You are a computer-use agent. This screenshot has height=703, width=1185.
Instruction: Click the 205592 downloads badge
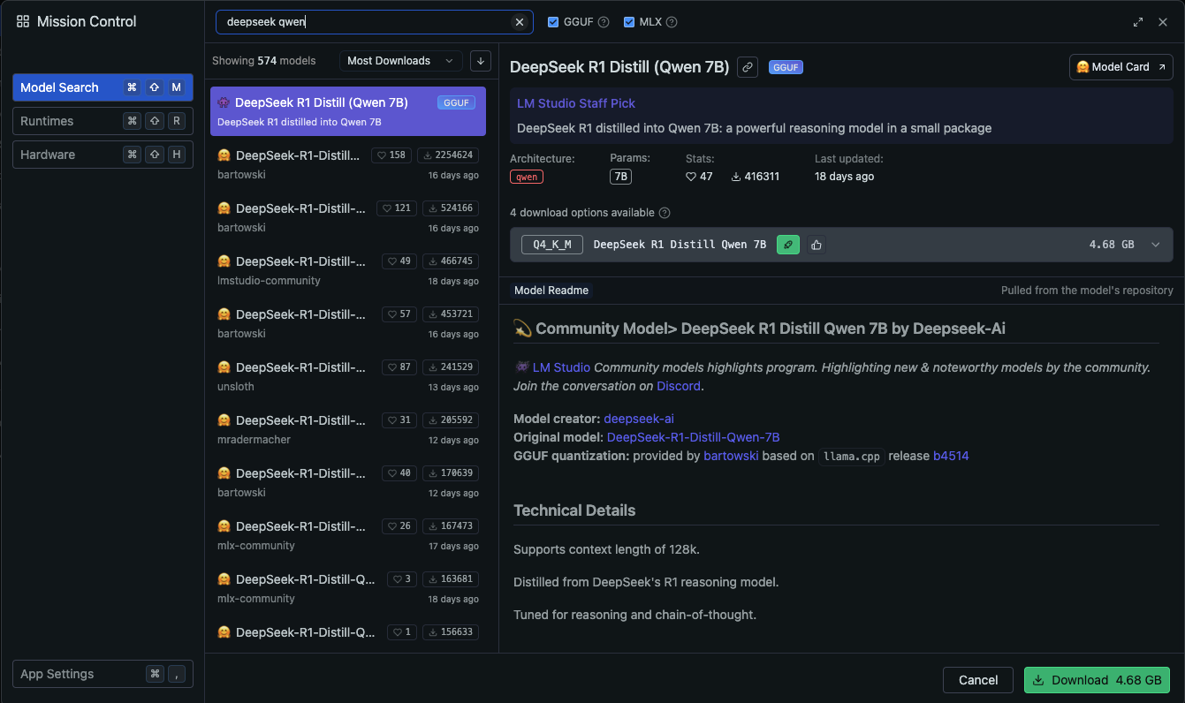coord(451,420)
